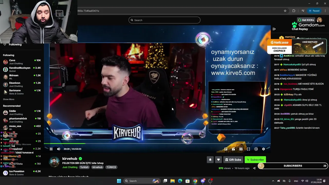Bookmark page with the star icon
This screenshot has width=329, height=185.
coord(285,11)
